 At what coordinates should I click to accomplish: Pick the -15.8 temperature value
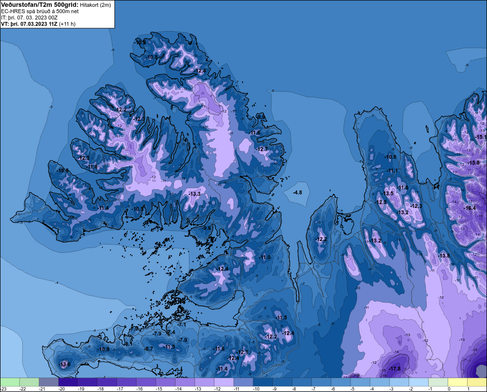click(473, 163)
